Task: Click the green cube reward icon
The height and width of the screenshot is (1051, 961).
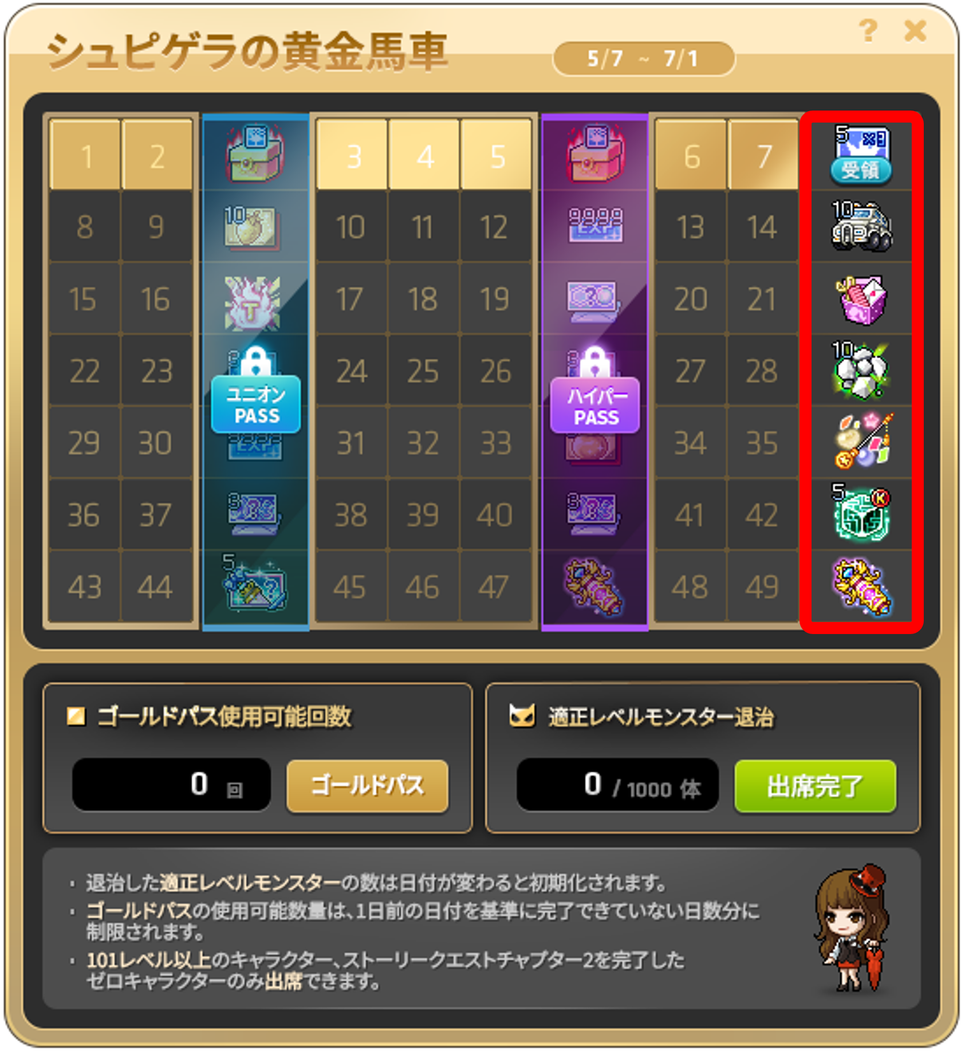Action: 861,514
